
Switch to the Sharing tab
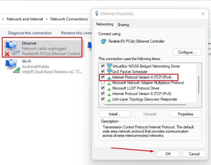click(123, 25)
